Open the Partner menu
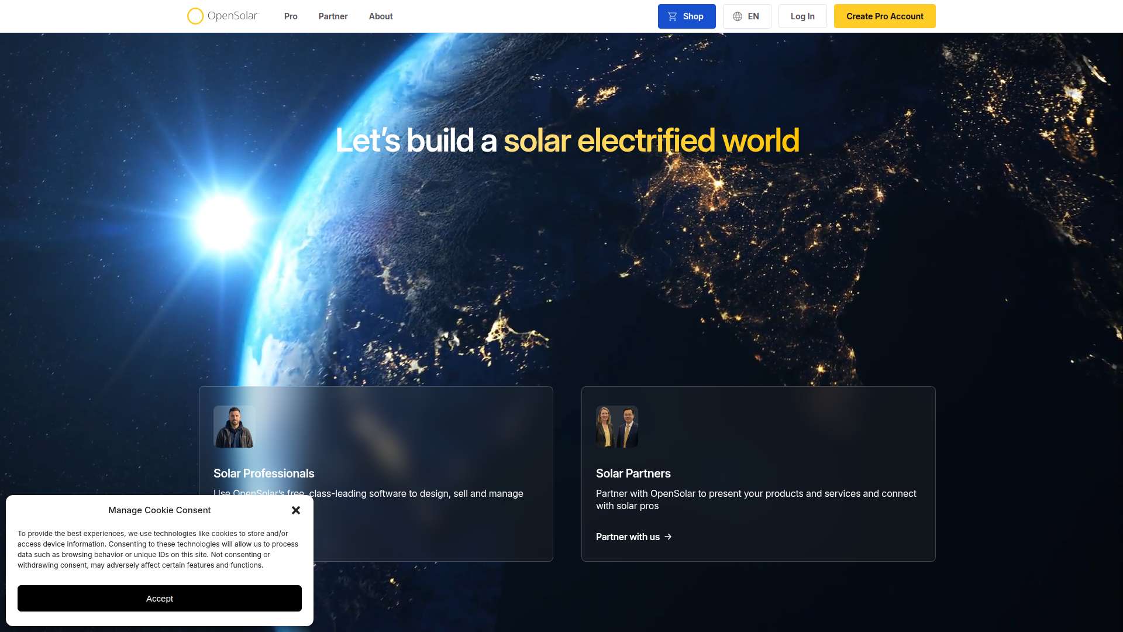 coord(333,16)
